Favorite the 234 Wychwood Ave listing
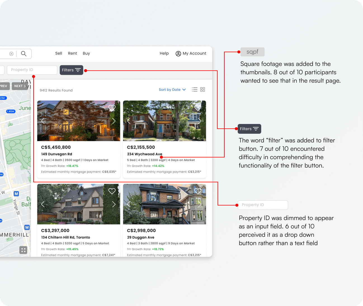The height and width of the screenshot is (306, 363). click(198, 108)
